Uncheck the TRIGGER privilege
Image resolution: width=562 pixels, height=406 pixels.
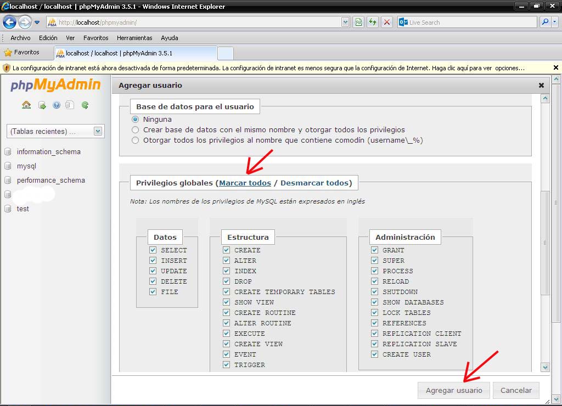227,364
